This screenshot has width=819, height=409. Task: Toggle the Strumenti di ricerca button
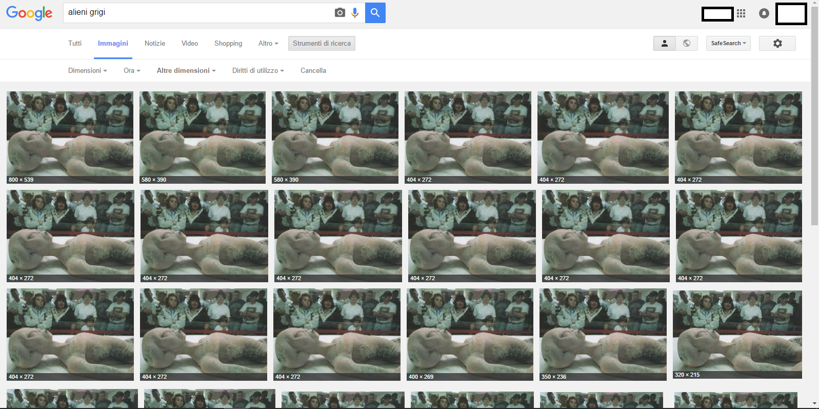322,44
